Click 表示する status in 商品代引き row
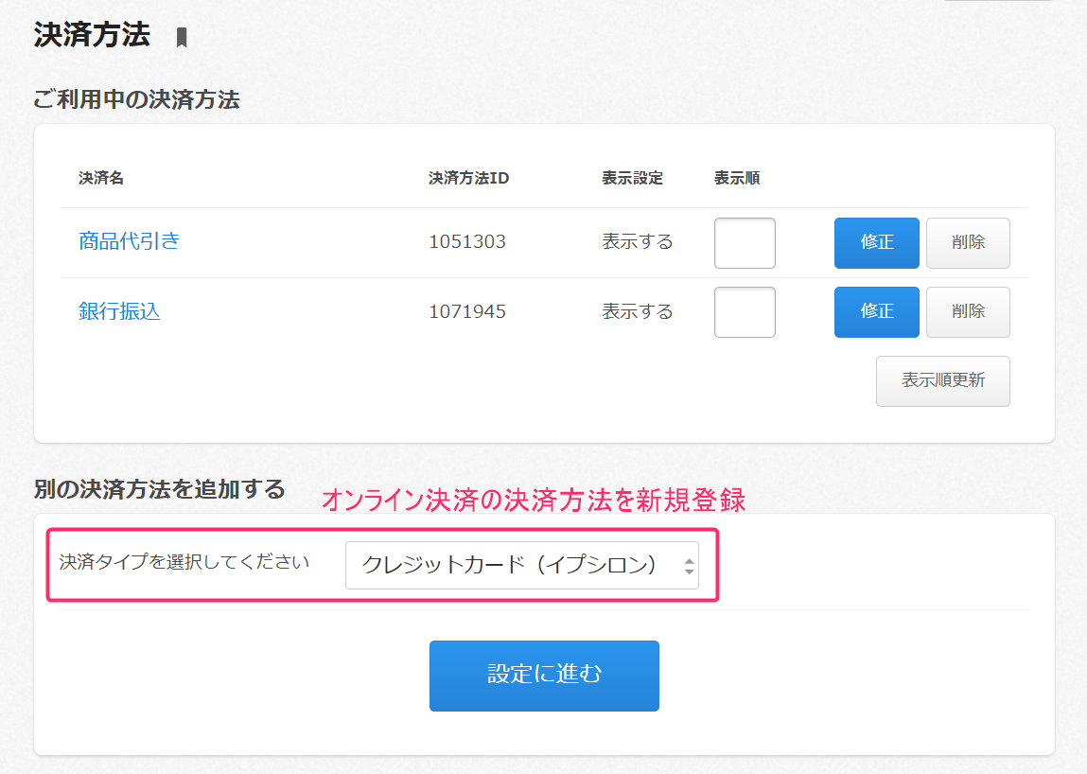This screenshot has height=774, width=1087. [x=637, y=242]
